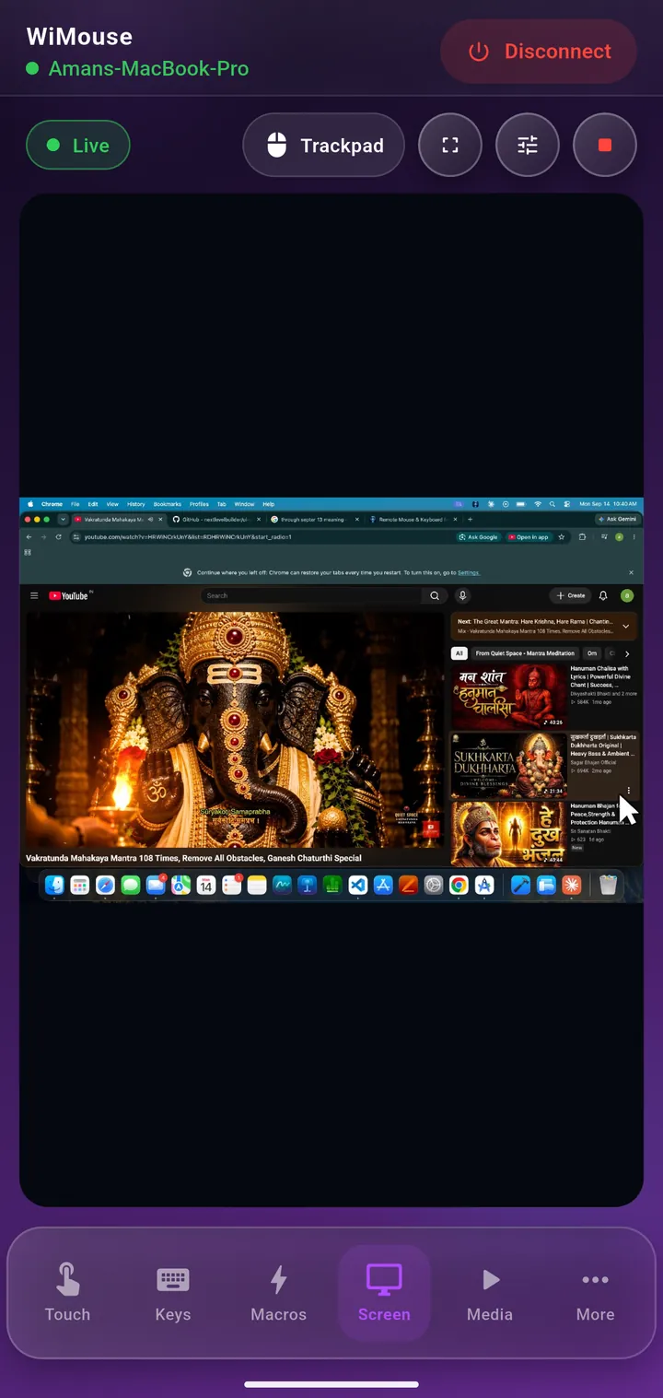The height and width of the screenshot is (1398, 663).
Task: Open the Hanuman Bhajan video thumbnail
Action: point(508,833)
